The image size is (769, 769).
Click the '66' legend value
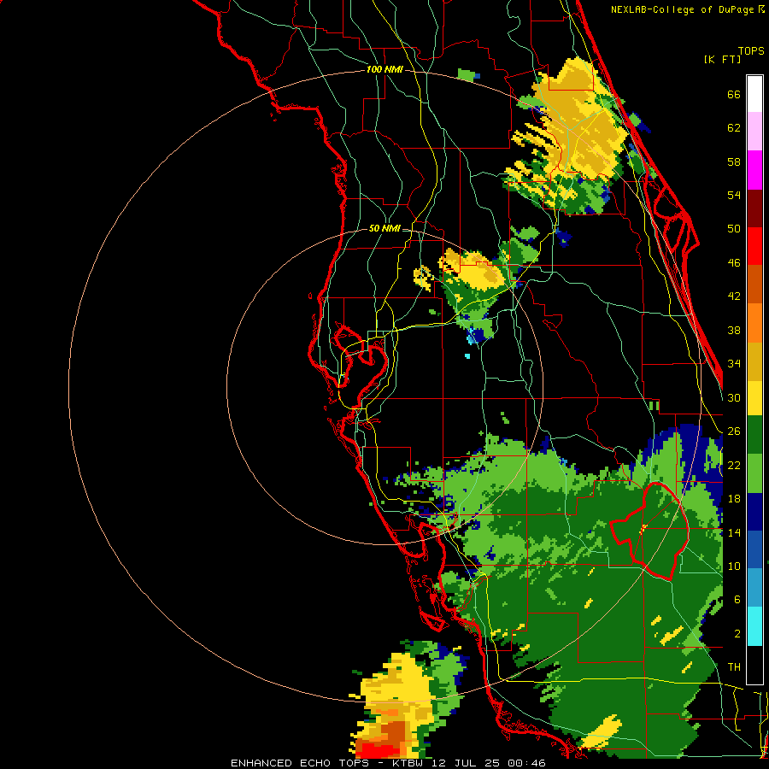click(734, 95)
